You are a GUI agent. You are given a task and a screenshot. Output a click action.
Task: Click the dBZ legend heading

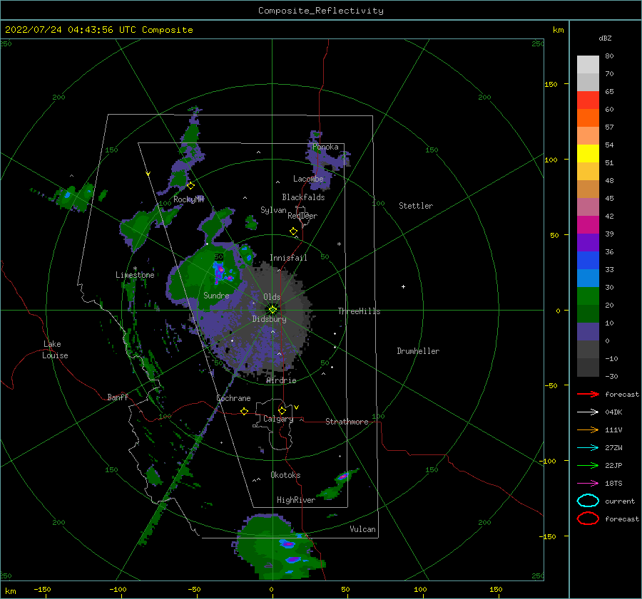pos(605,38)
